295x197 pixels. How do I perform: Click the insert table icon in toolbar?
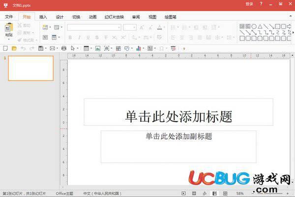(x=86, y=48)
